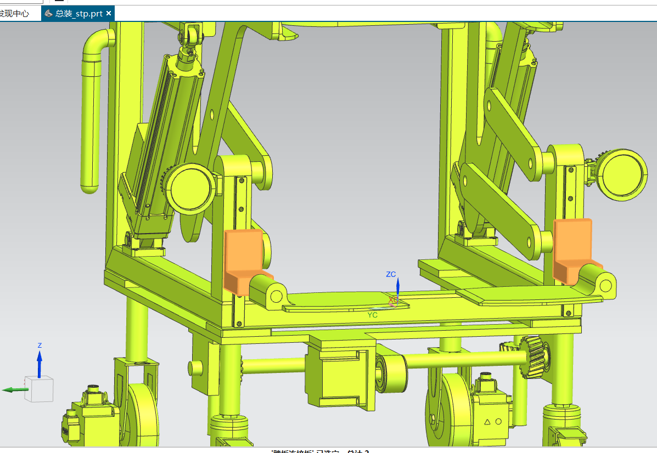
Task: Switch to the 总装_stp.prt tab
Action: (x=78, y=13)
